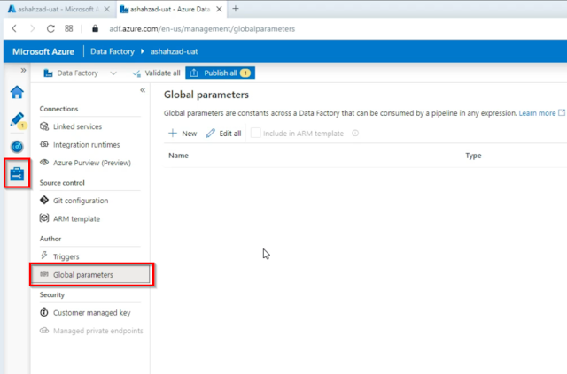
Task: Click the Customer managed key icon
Action: click(44, 312)
